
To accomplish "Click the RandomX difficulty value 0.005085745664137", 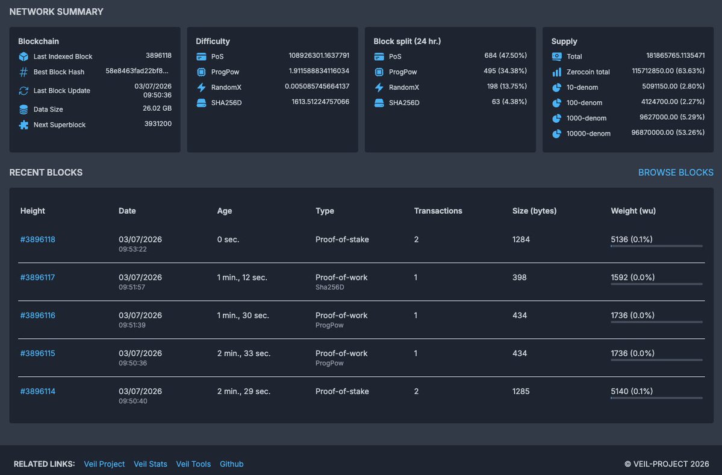I will point(317,86).
